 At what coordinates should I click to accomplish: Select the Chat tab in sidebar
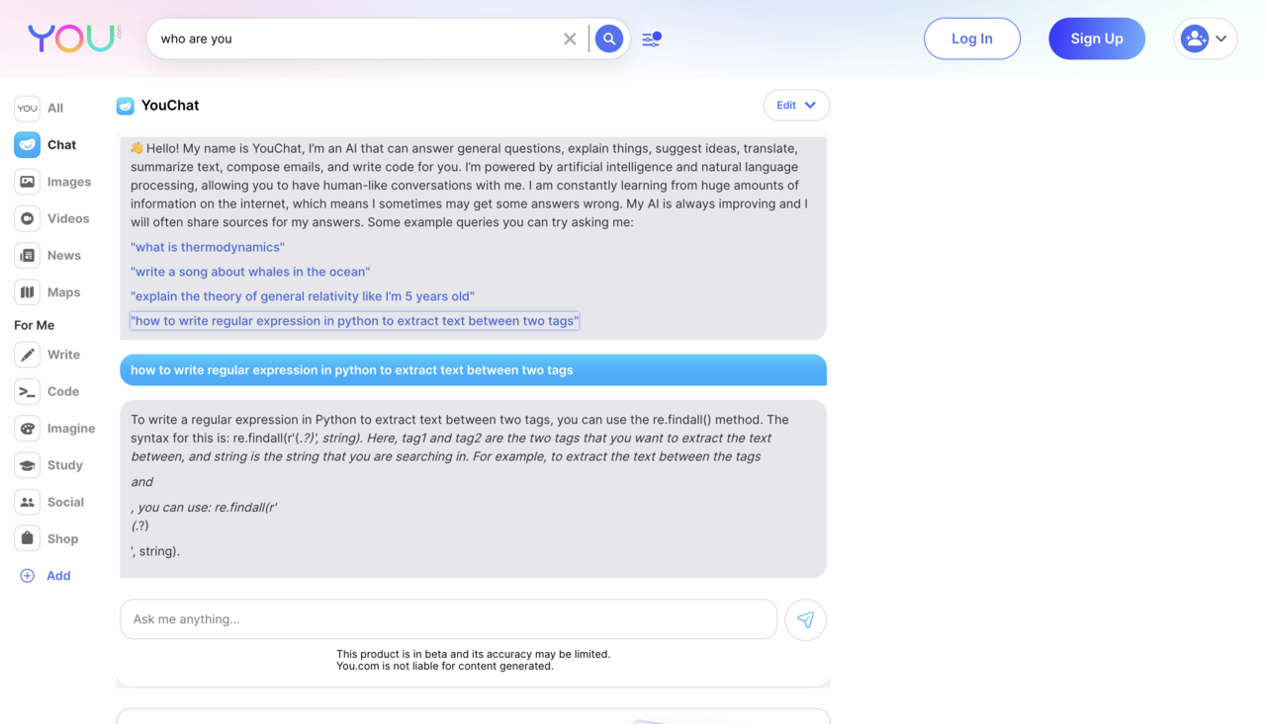point(45,144)
